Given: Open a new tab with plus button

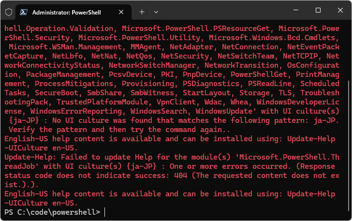Looking at the screenshot, I should (142, 11).
